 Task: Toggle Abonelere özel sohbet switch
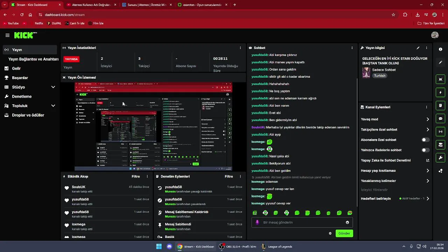(425, 140)
